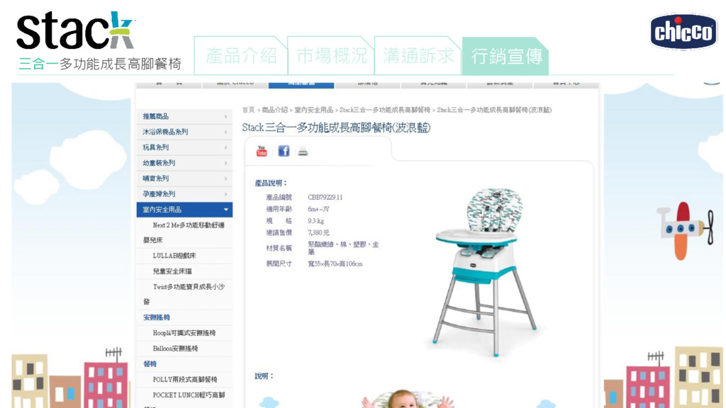Screen dimensions: 726x408
Task: Open the 行銷宣傳 tab
Action: (506, 56)
